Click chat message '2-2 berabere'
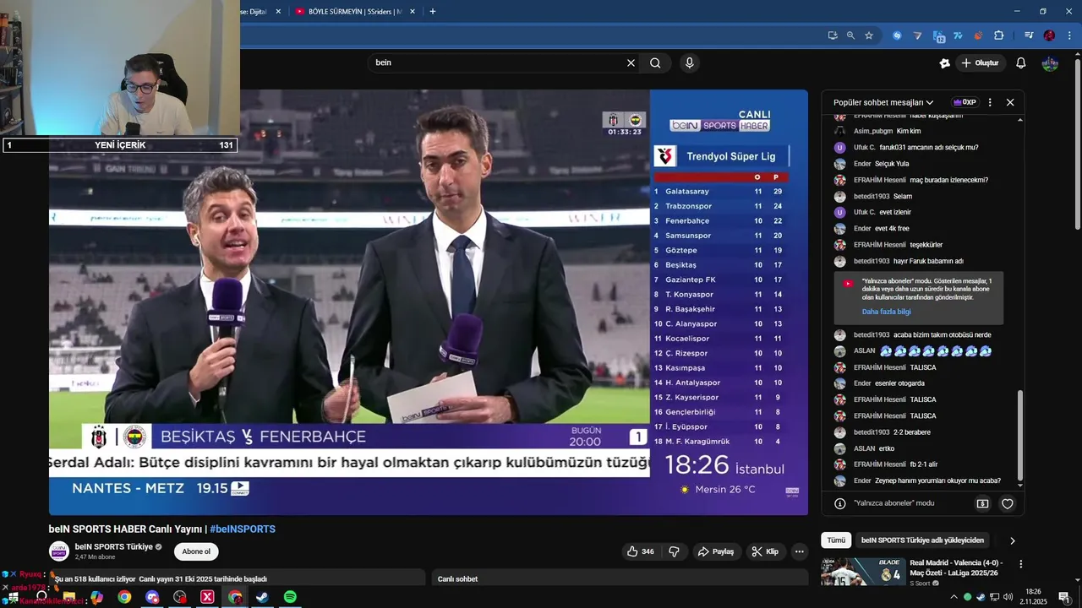This screenshot has height=608, width=1082. 911,432
